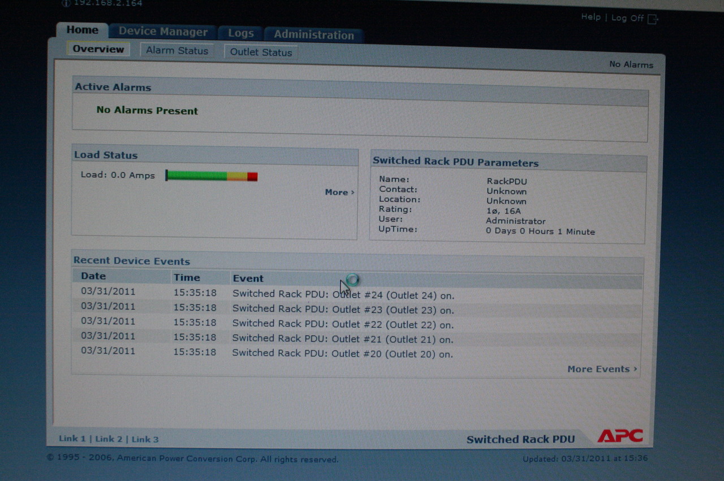Image resolution: width=724 pixels, height=481 pixels.
Task: Click the Load: 0.0 Amps label
Action: pos(118,175)
